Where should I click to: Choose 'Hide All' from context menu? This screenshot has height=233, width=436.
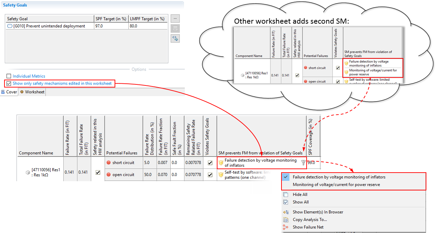tap(300, 195)
